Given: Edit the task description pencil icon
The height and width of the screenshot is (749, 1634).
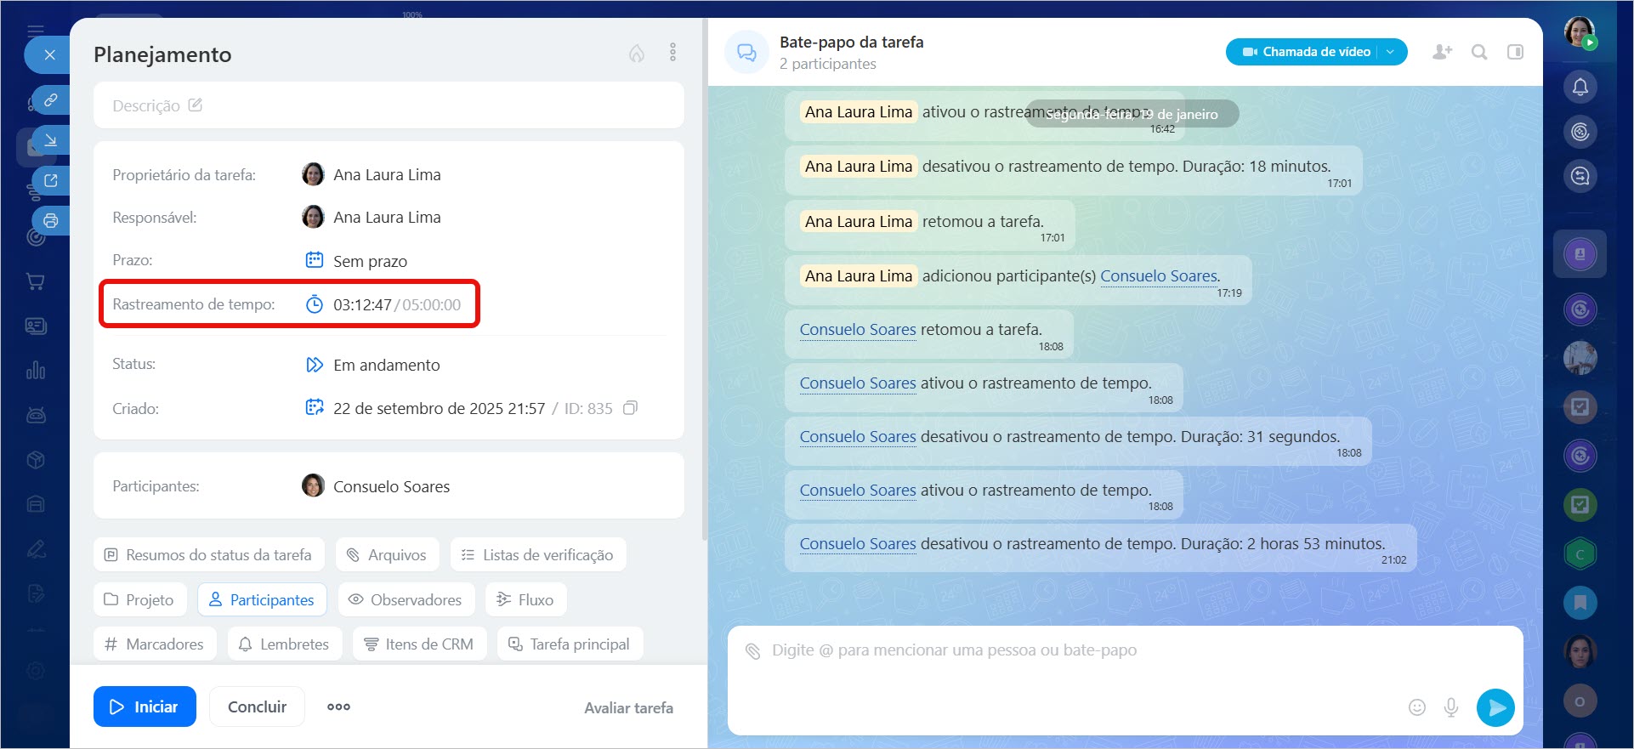Looking at the screenshot, I should point(196,105).
